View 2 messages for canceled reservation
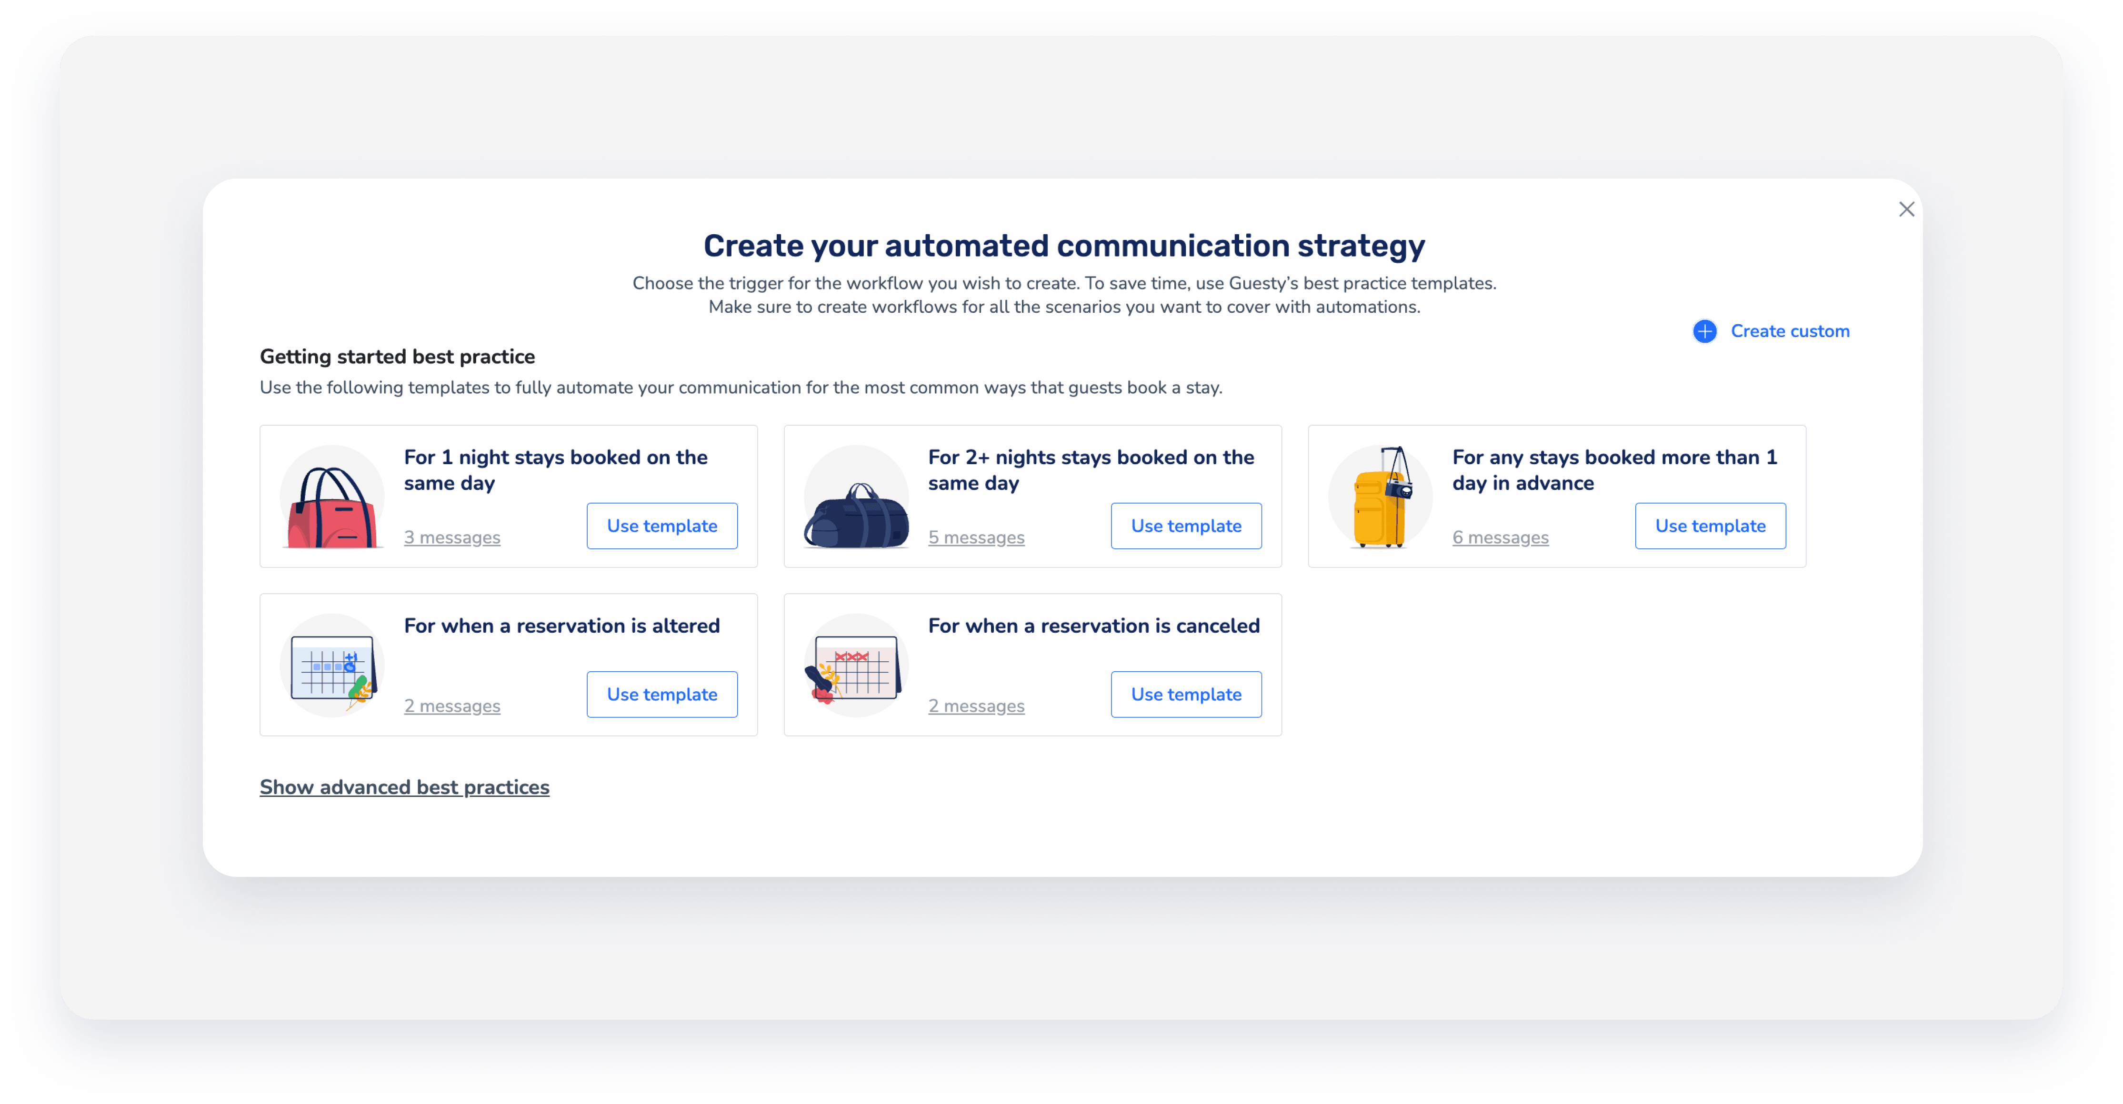The height and width of the screenshot is (1104, 2123). click(x=976, y=706)
